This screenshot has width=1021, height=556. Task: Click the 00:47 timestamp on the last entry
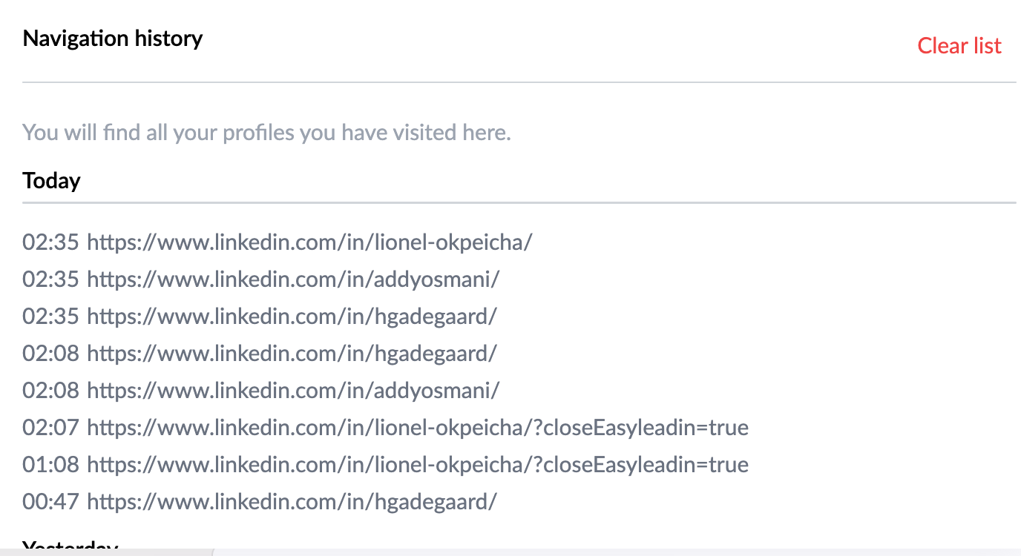pyautogui.click(x=51, y=501)
